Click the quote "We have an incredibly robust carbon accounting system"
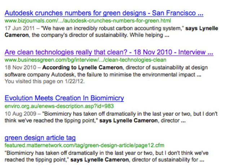This screenshot has width=225, height=166. pos(112,28)
